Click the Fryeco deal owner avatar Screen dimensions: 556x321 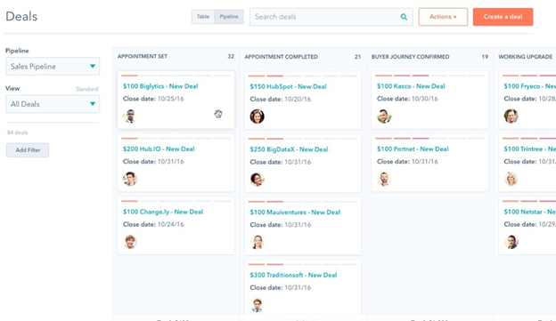tap(511, 116)
